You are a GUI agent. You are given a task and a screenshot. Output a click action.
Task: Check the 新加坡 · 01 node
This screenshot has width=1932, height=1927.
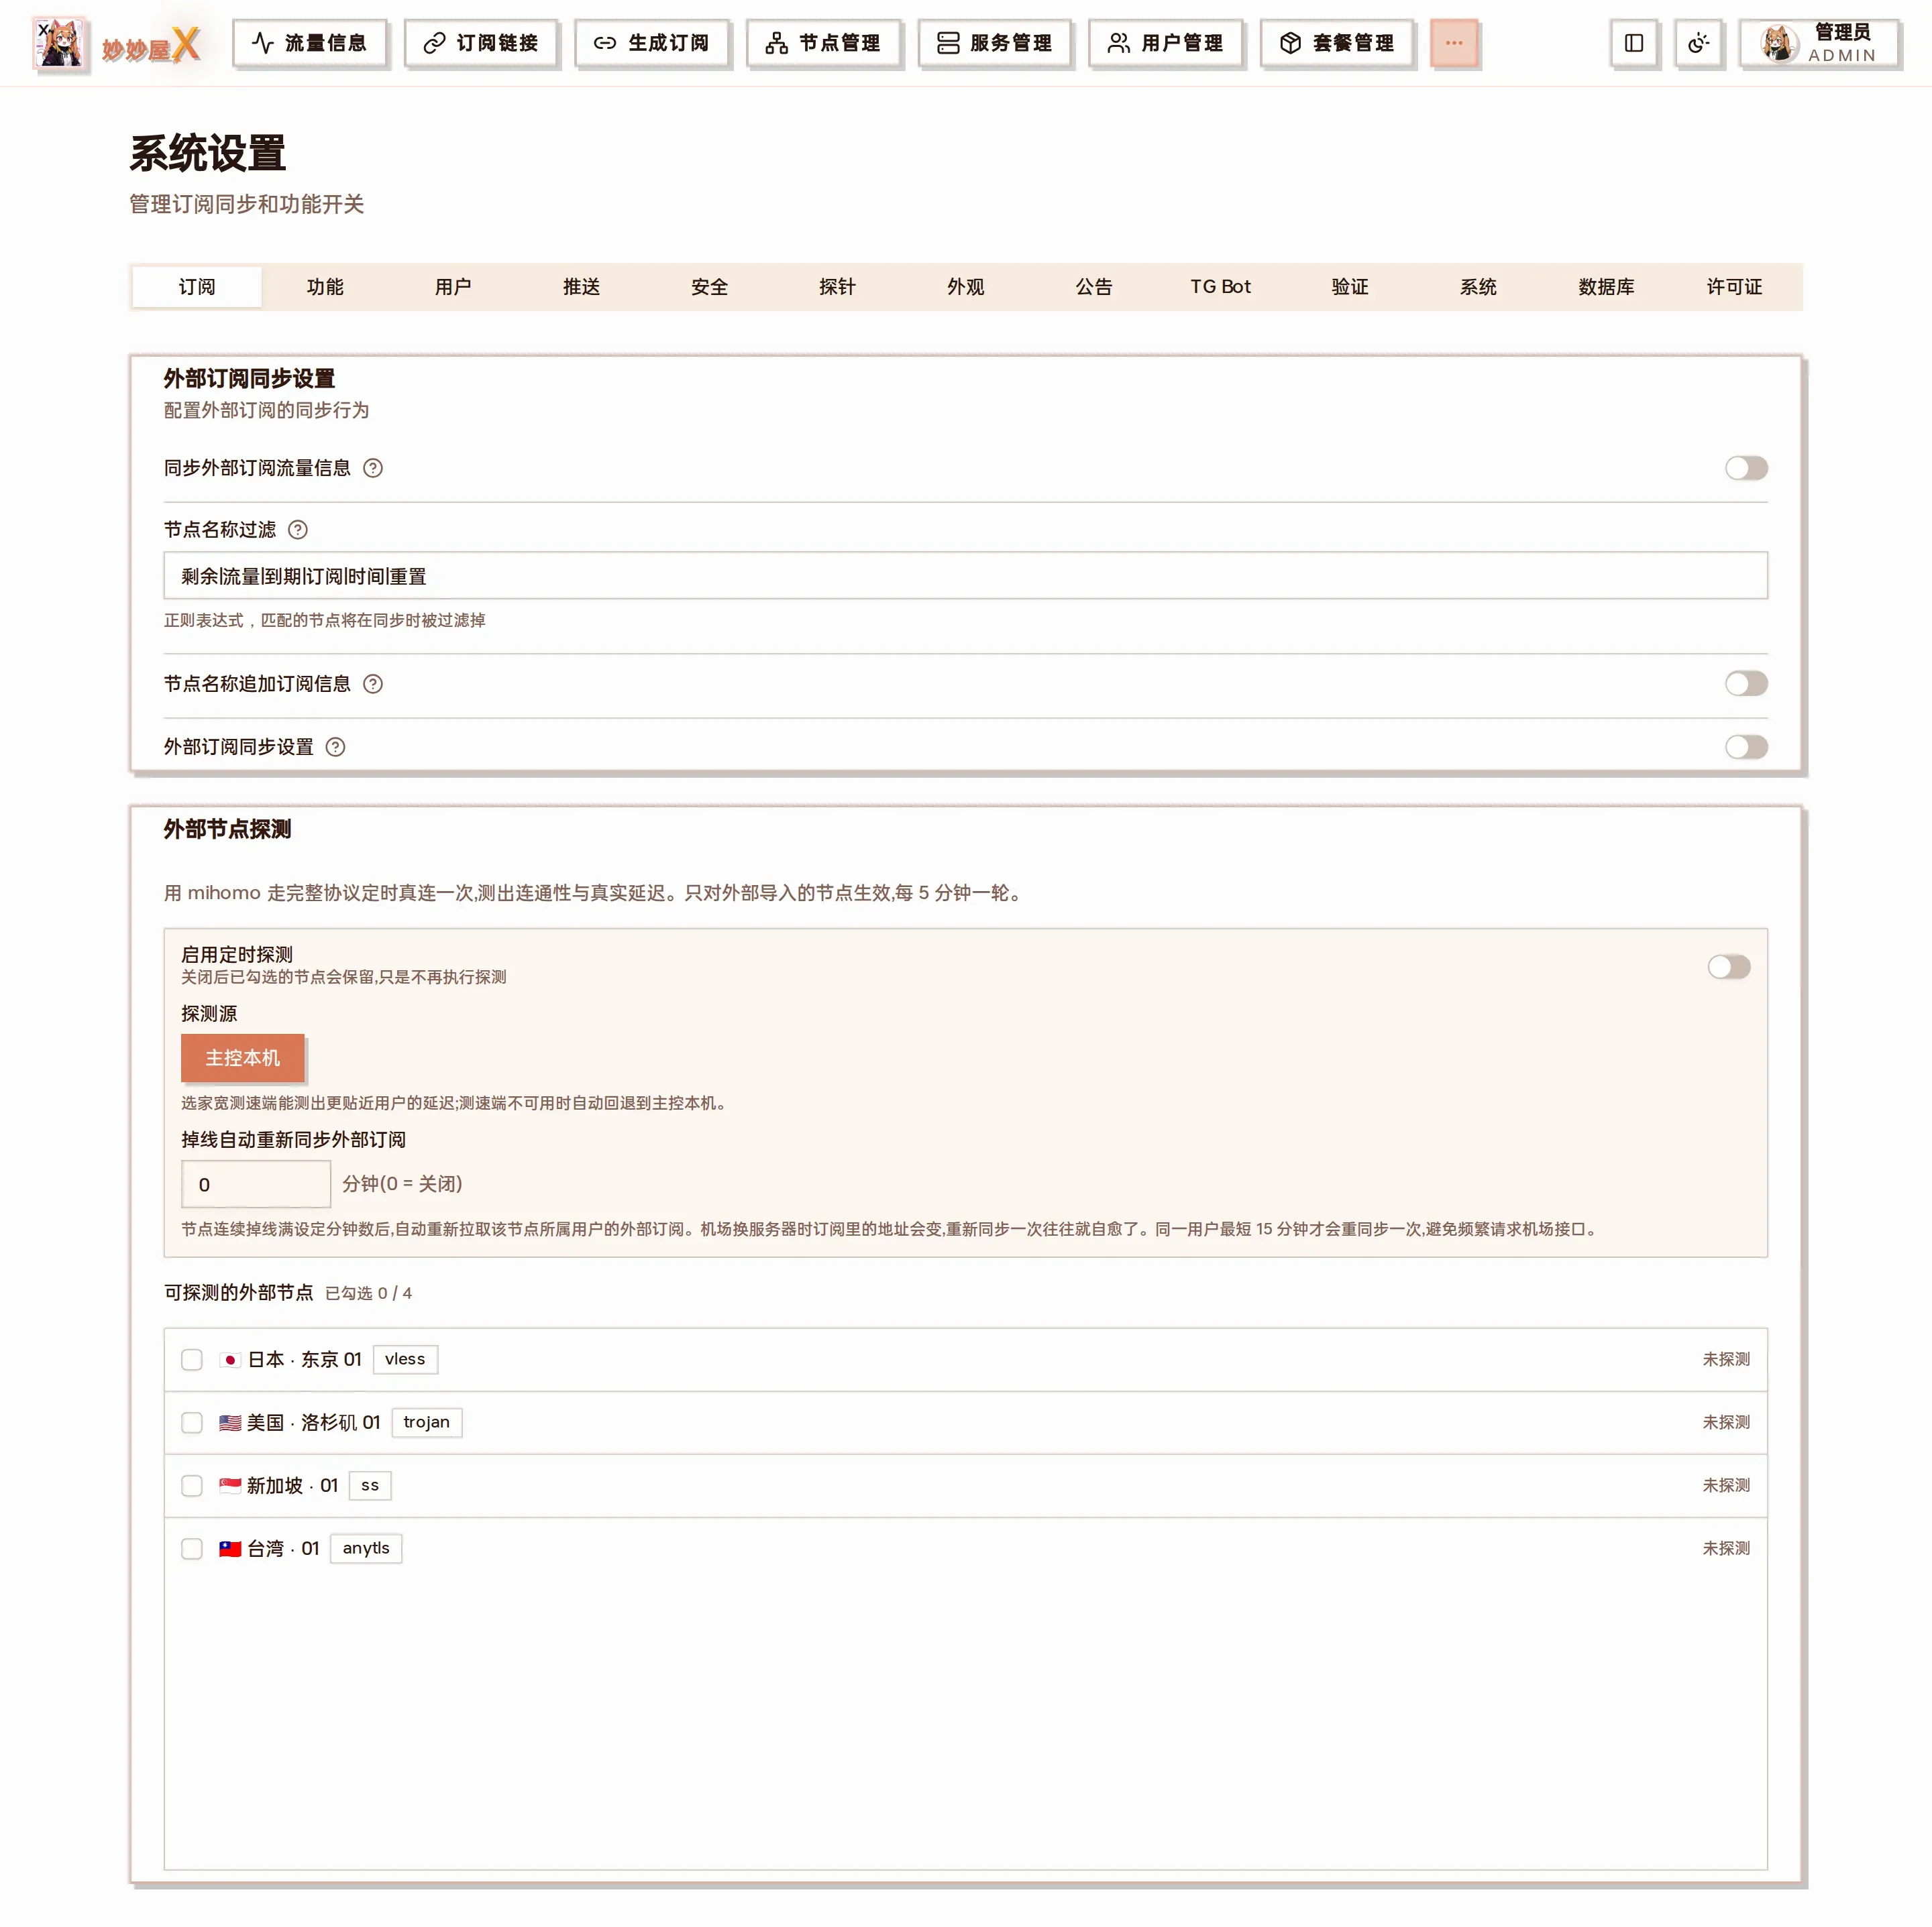192,1485
